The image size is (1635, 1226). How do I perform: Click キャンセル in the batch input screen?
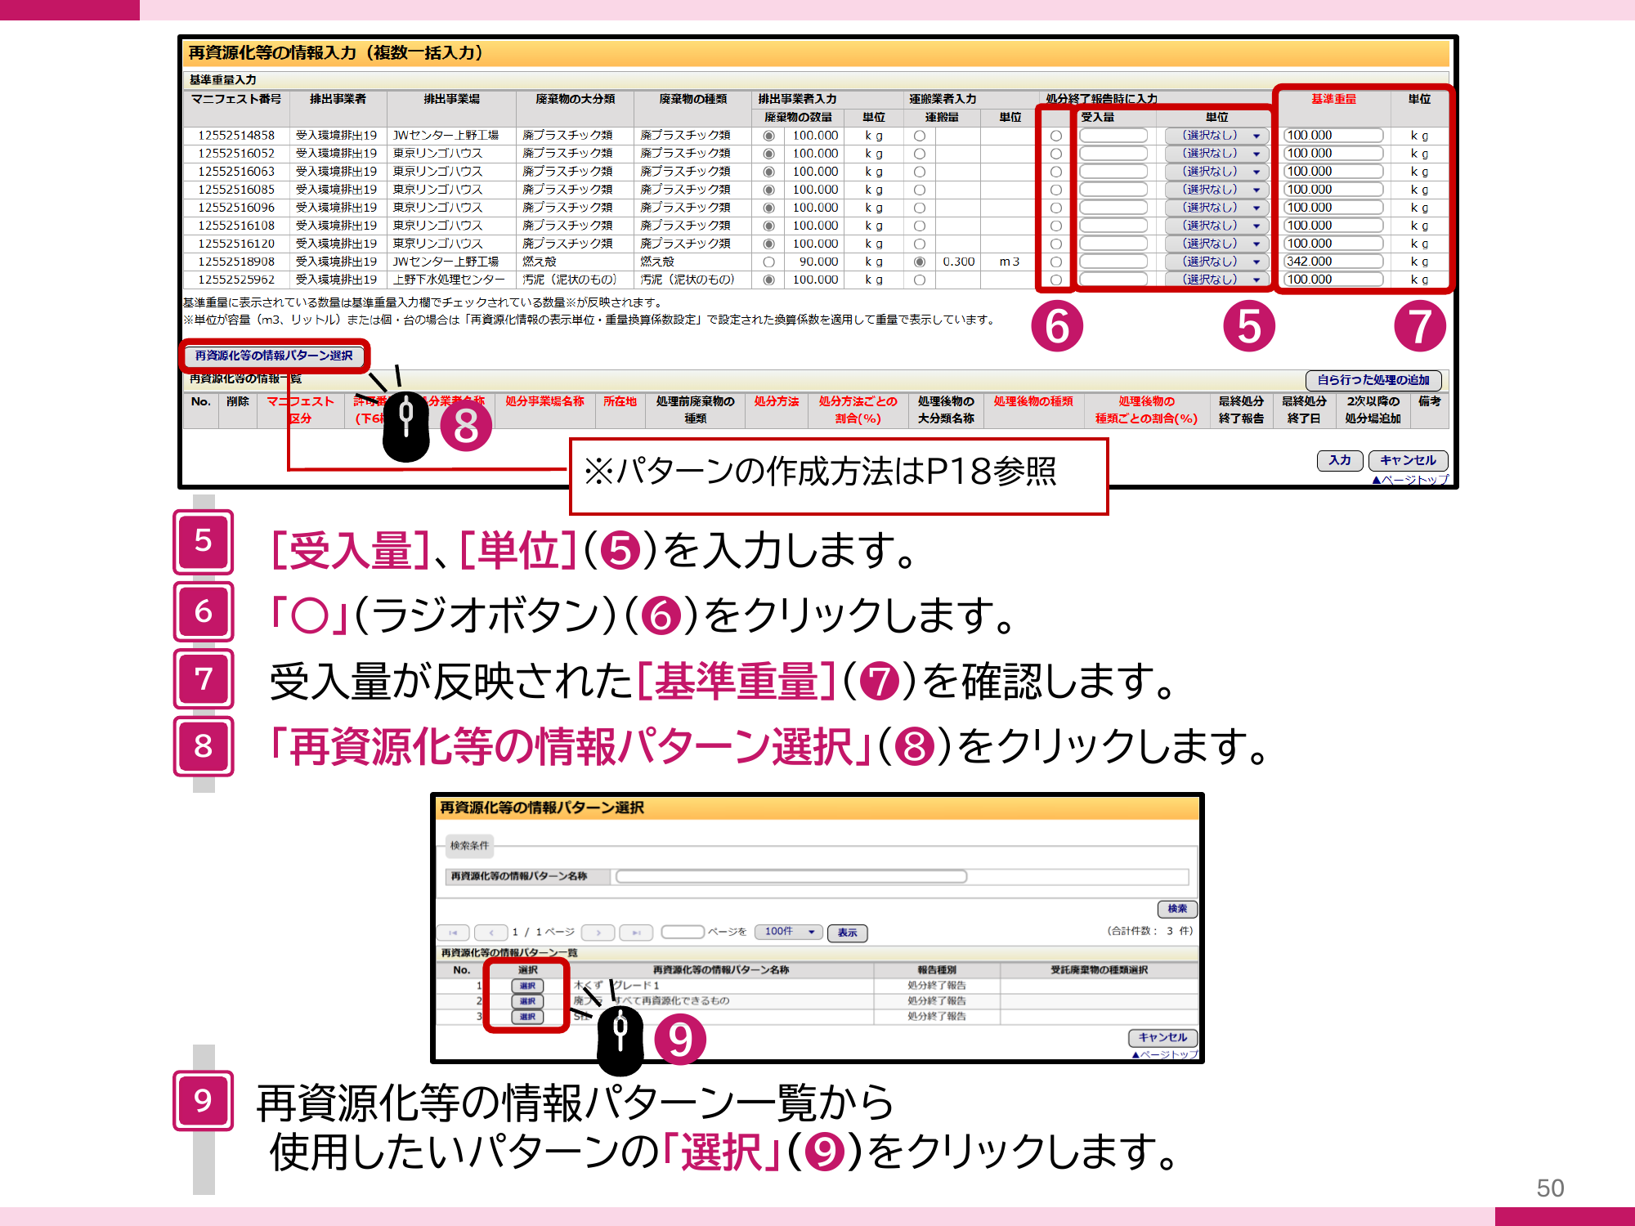click(1408, 460)
